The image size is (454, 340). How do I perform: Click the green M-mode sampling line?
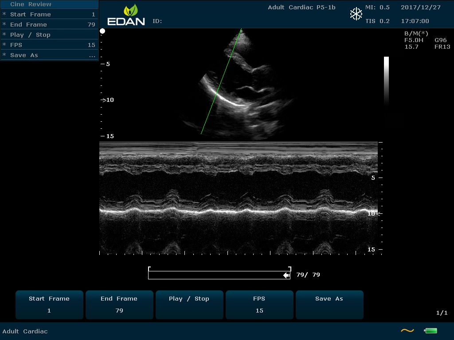click(221, 81)
